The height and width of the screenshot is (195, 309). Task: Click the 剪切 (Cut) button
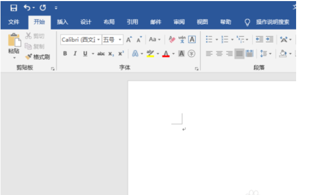tap(35, 36)
